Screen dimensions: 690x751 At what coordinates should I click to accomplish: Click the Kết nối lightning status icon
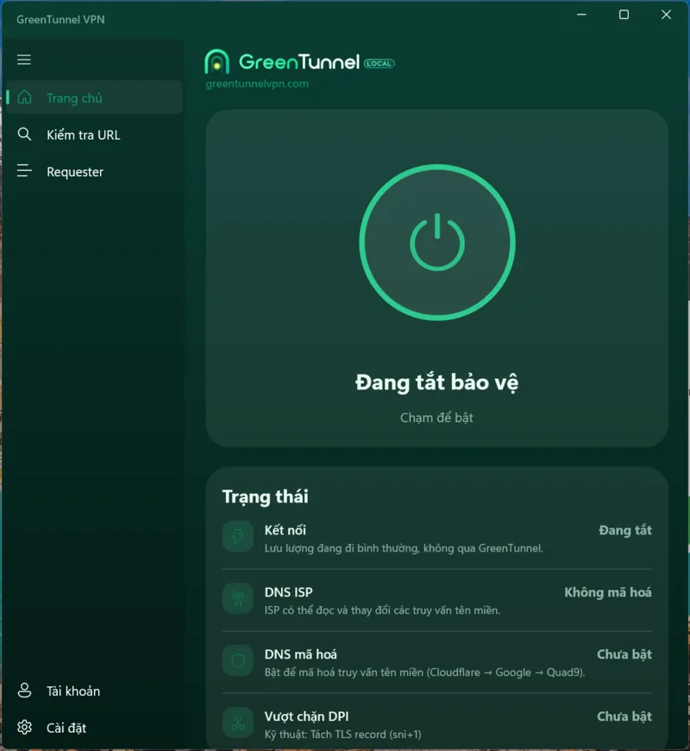point(238,536)
